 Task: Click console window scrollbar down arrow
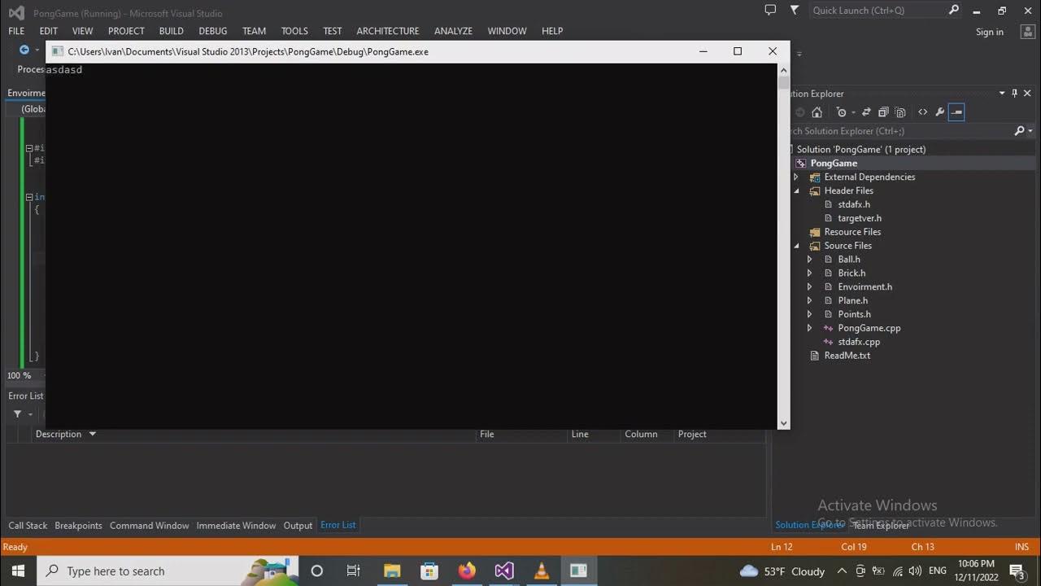pos(783,423)
